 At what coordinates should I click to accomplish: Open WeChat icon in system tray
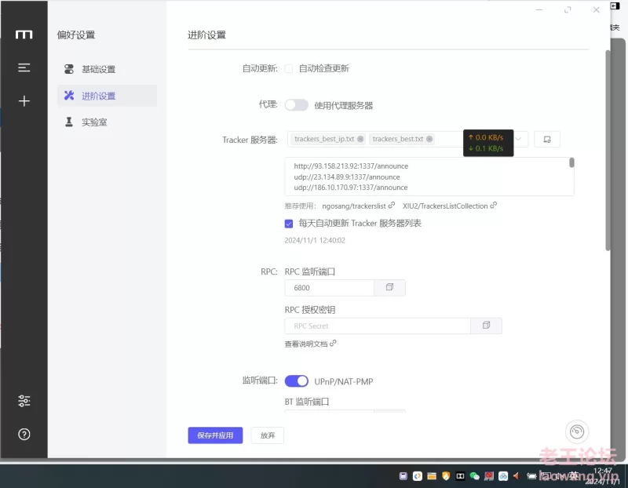(475, 475)
